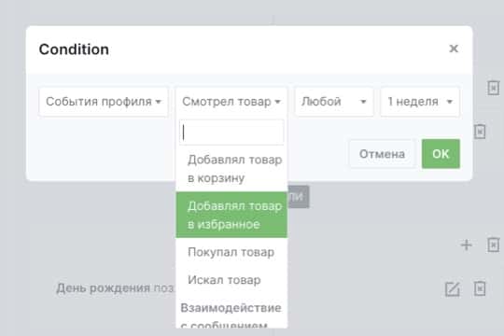The image size is (504, 336).
Task: Close the Condition dialog with the X
Action: tap(454, 49)
